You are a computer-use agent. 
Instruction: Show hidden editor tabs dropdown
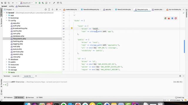pyautogui.click(x=183, y=10)
